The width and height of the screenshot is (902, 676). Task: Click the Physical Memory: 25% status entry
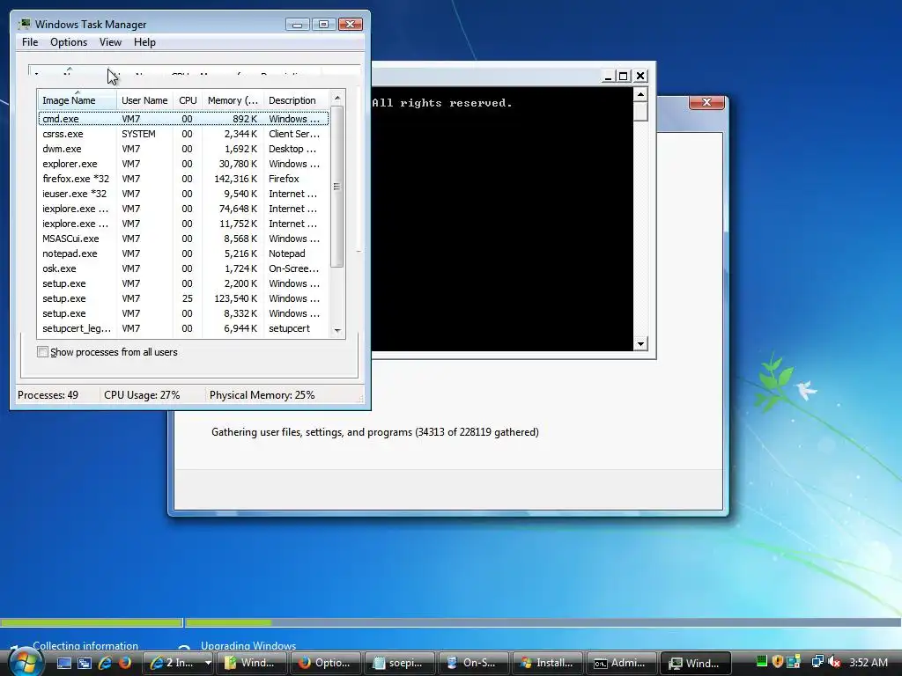(262, 395)
